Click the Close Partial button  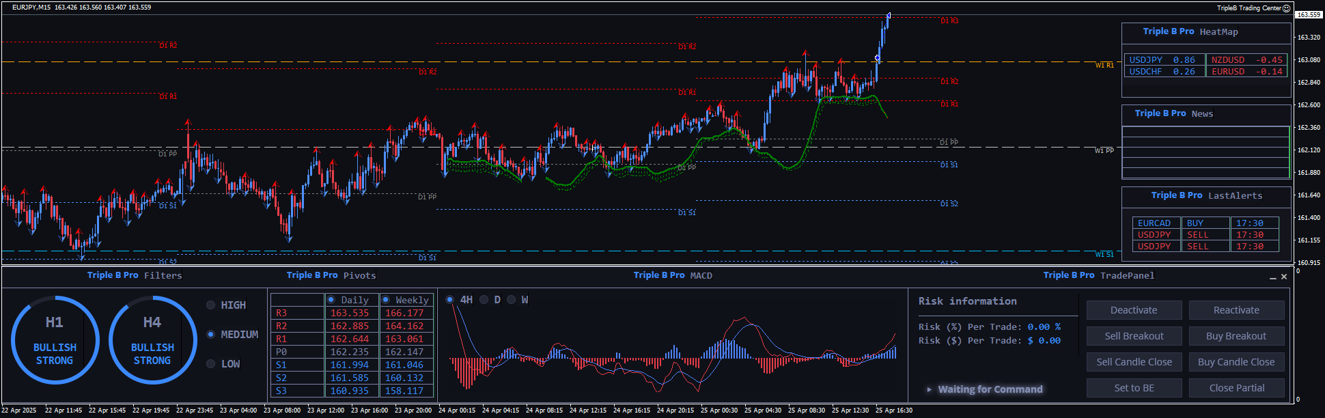[1236, 388]
